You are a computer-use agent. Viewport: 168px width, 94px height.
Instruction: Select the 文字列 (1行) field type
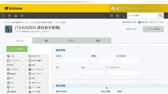(38, 56)
